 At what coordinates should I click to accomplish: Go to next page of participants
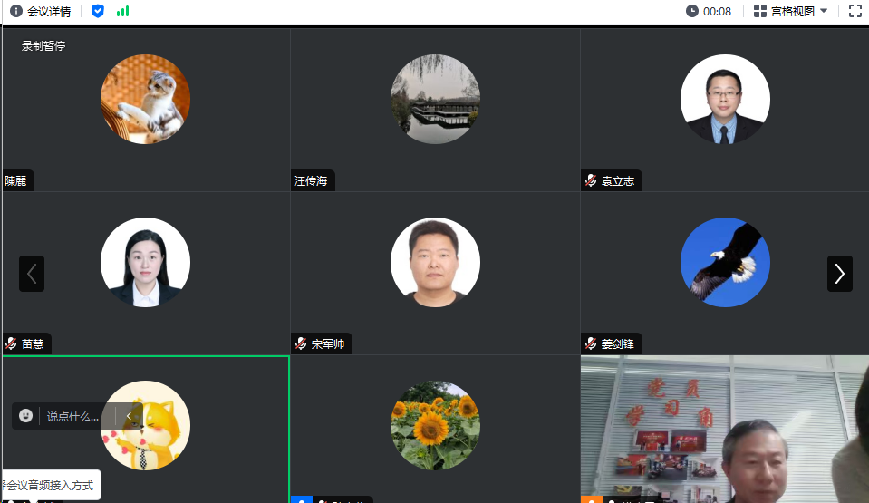(x=840, y=274)
